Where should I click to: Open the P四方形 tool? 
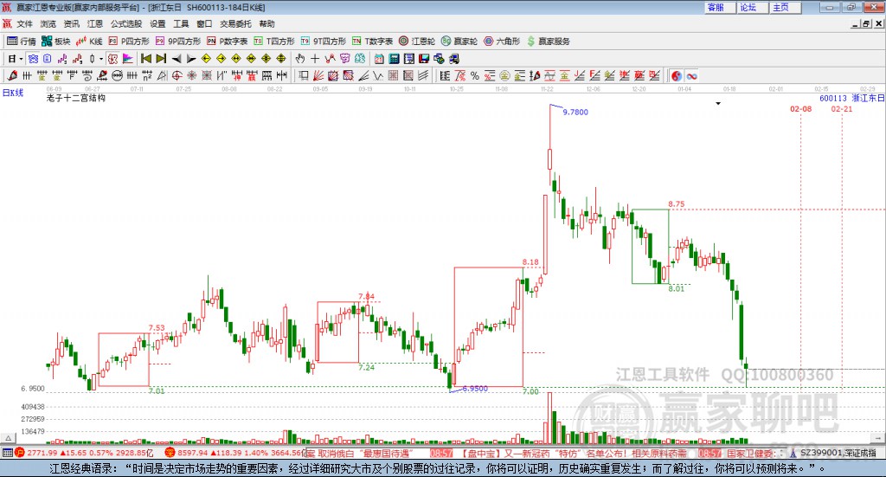click(129, 42)
